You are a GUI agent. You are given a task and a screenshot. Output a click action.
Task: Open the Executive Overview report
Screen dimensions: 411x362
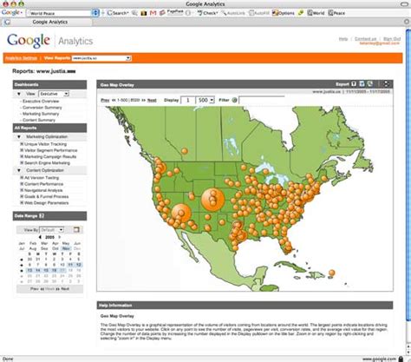(x=41, y=102)
